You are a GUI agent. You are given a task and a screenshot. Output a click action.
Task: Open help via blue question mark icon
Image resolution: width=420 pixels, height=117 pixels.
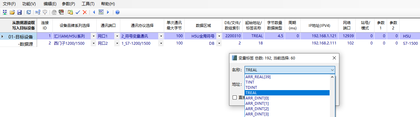[x=117, y=12]
